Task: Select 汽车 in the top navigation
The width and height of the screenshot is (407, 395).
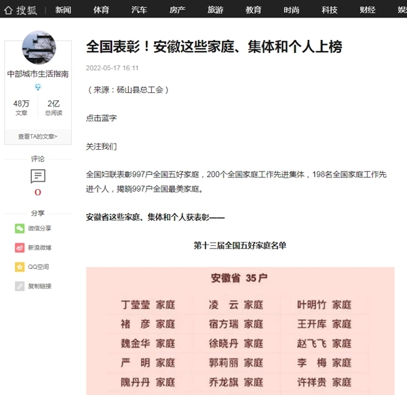Action: [x=139, y=9]
